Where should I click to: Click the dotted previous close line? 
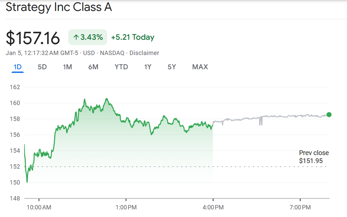click(x=142, y=166)
